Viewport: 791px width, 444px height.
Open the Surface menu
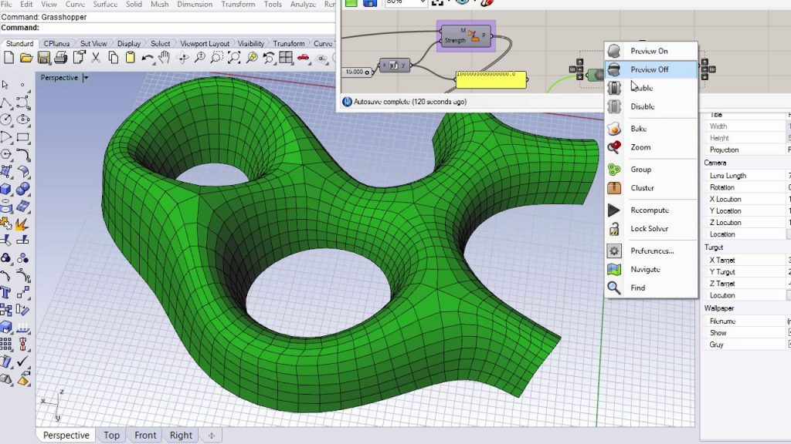tap(104, 4)
